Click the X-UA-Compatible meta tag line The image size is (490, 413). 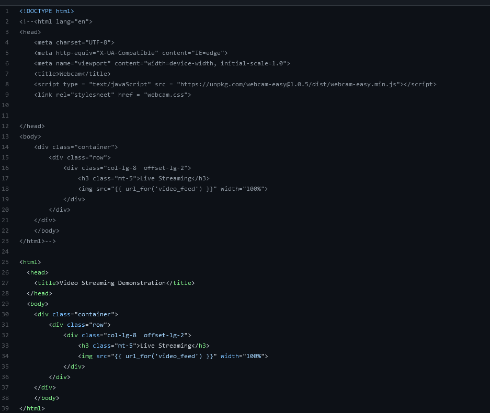(x=131, y=53)
